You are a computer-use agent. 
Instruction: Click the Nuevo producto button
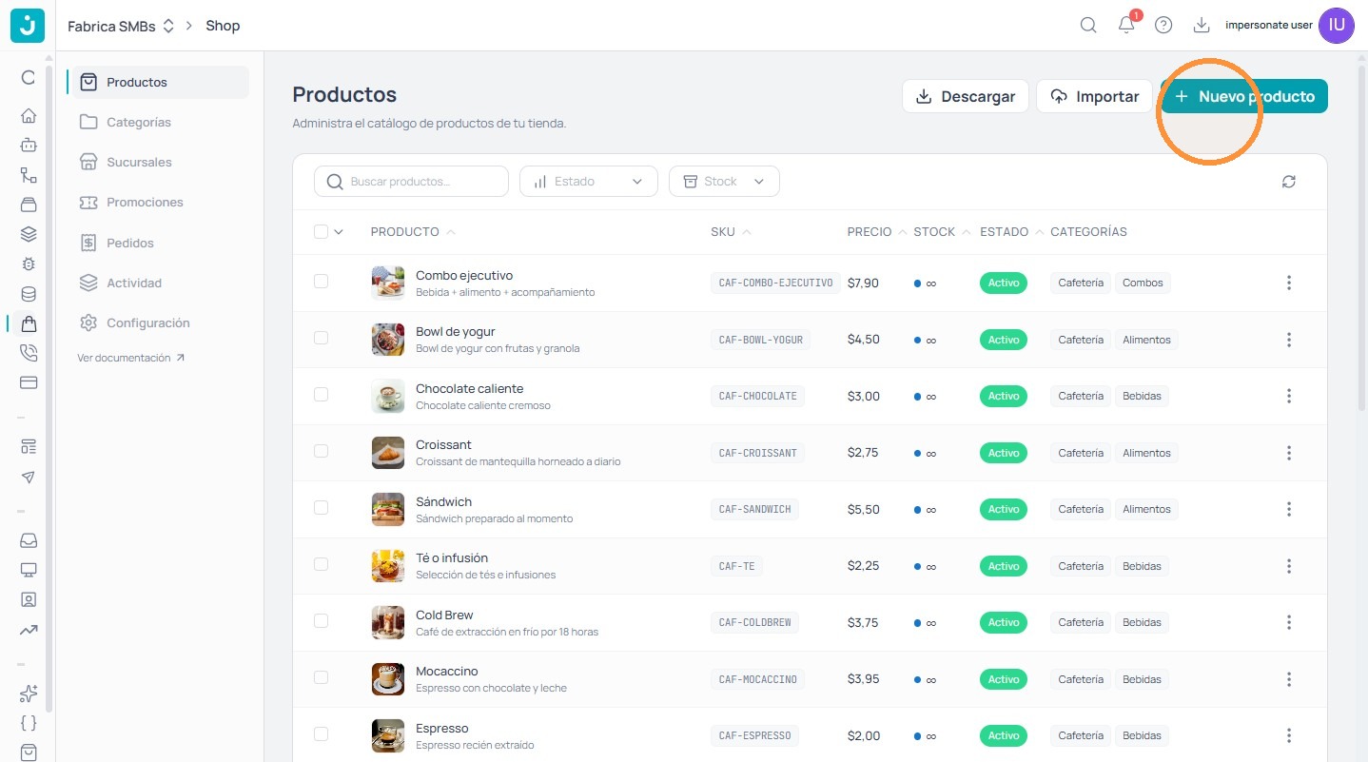(x=1244, y=96)
